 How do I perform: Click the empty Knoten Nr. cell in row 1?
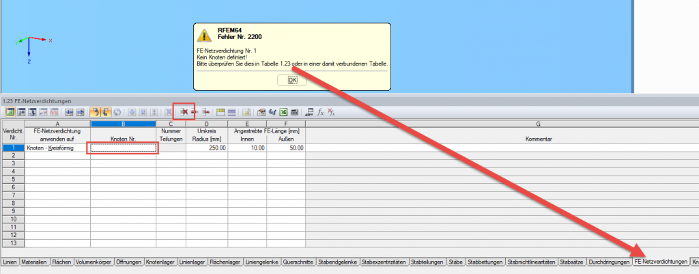(x=123, y=148)
